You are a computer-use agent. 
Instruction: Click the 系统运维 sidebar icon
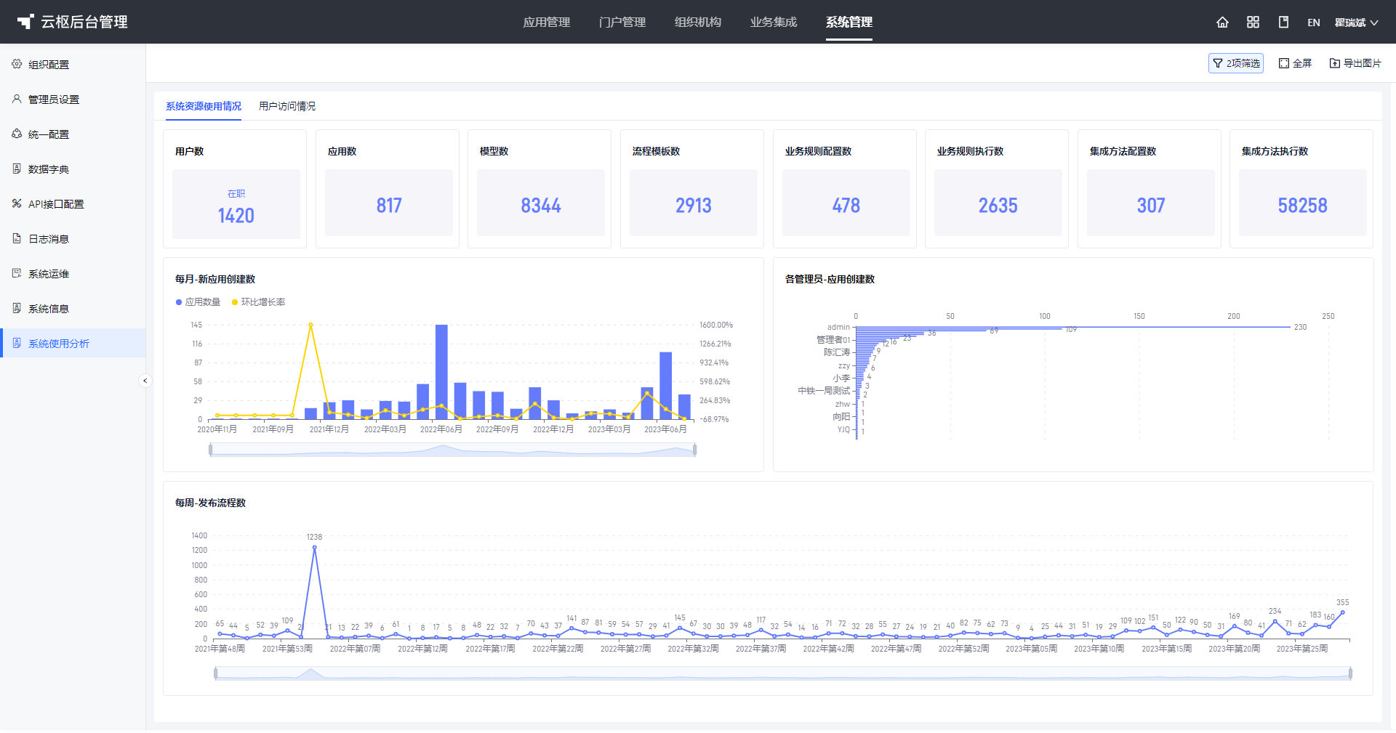(x=17, y=273)
